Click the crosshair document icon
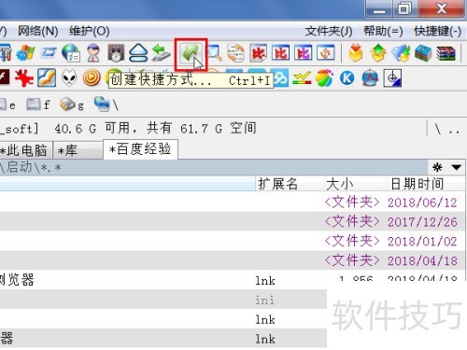Screen dimensions: 467x350 pos(392,77)
